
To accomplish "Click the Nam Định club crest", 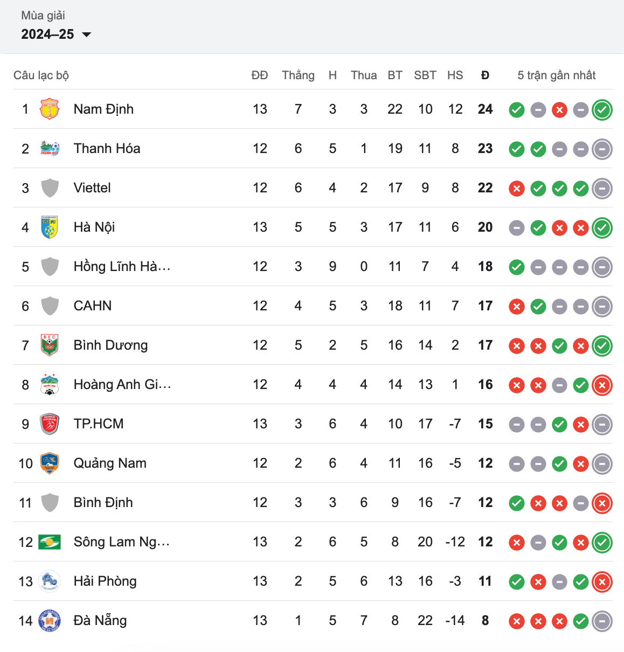I will click(x=50, y=109).
